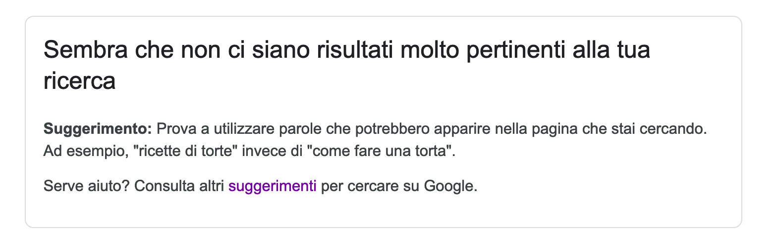Click the phrase "che non ci siano" in heading
The width and height of the screenshot is (775, 235).
198,50
